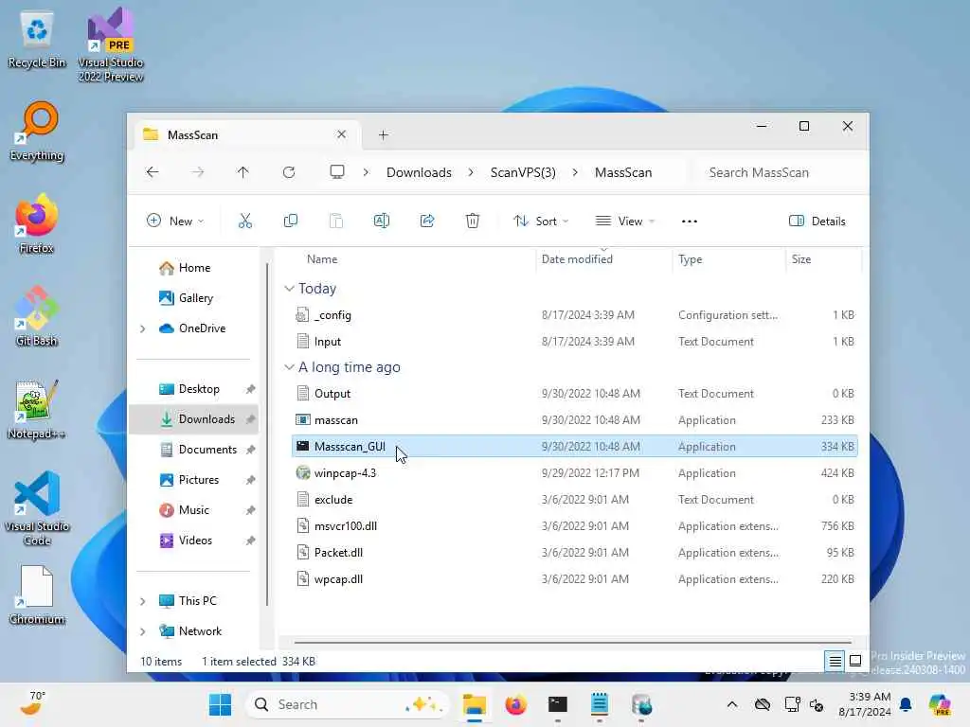Image resolution: width=970 pixels, height=727 pixels.
Task: Refresh the MassScan folder view
Action: (289, 172)
